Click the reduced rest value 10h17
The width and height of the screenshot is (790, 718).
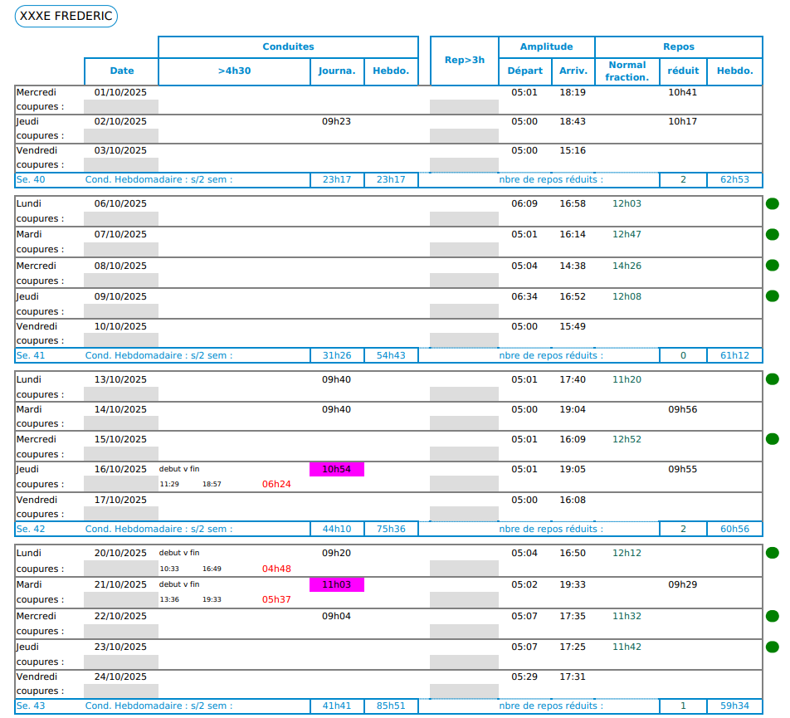683,122
